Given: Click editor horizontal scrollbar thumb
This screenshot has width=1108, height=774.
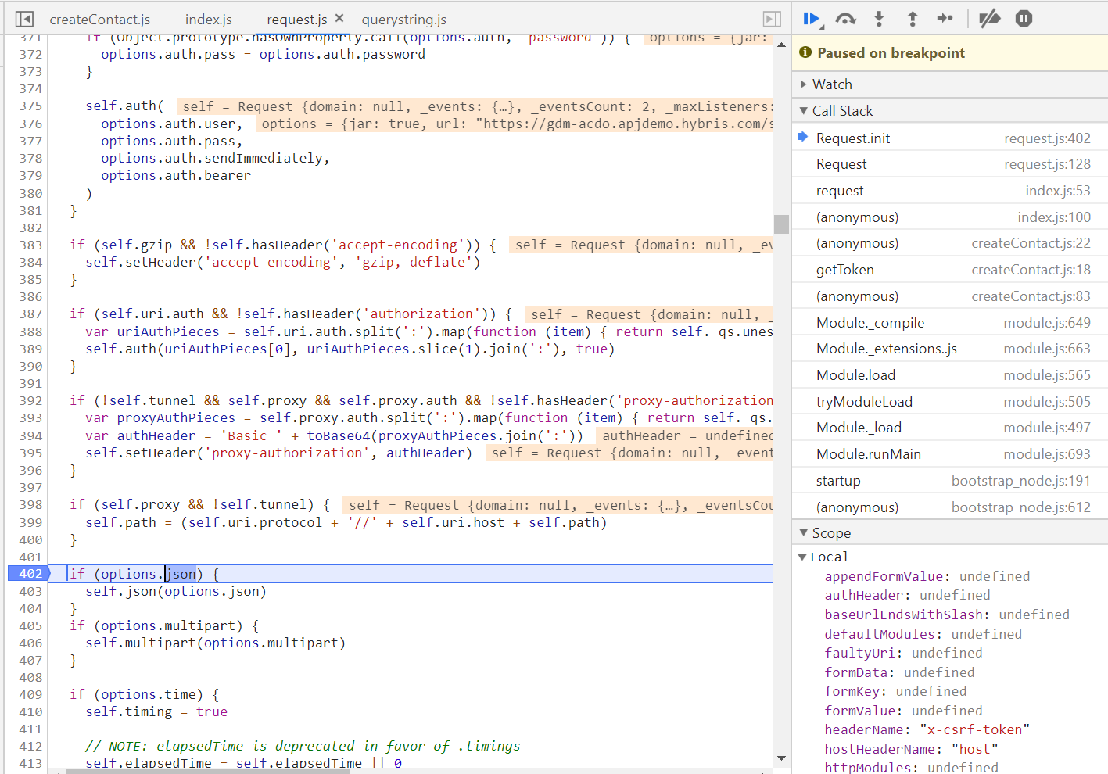Looking at the screenshot, I should 207,771.
